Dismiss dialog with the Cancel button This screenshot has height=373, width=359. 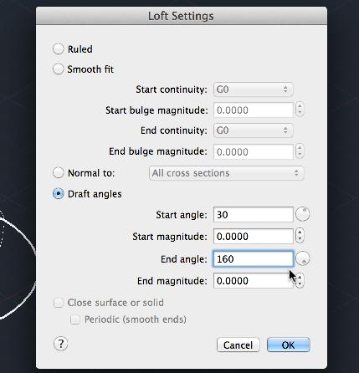pos(238,345)
